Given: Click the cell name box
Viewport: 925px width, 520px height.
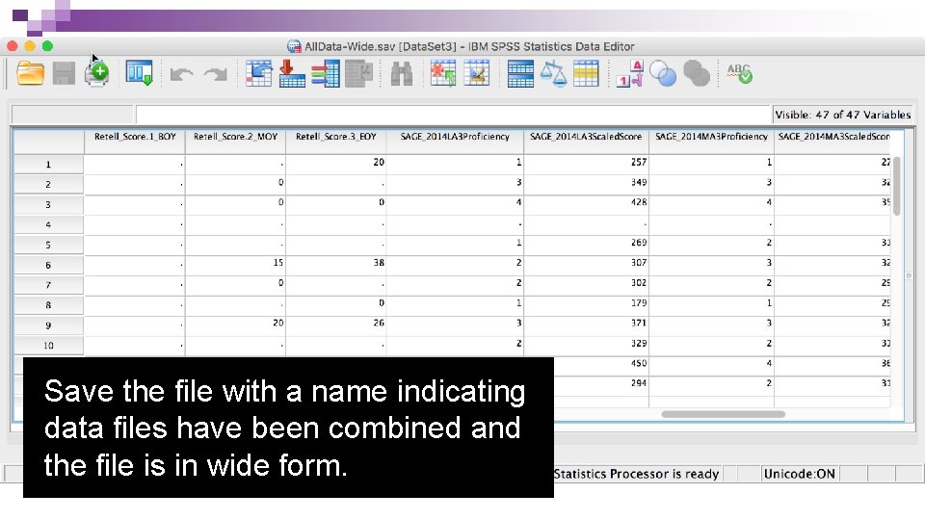Looking at the screenshot, I should click(72, 115).
